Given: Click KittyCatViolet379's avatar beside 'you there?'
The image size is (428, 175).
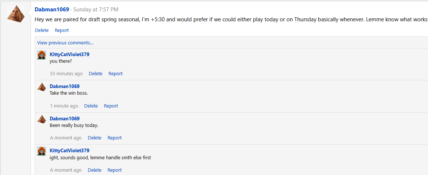Looking at the screenshot, I should 42,55.
